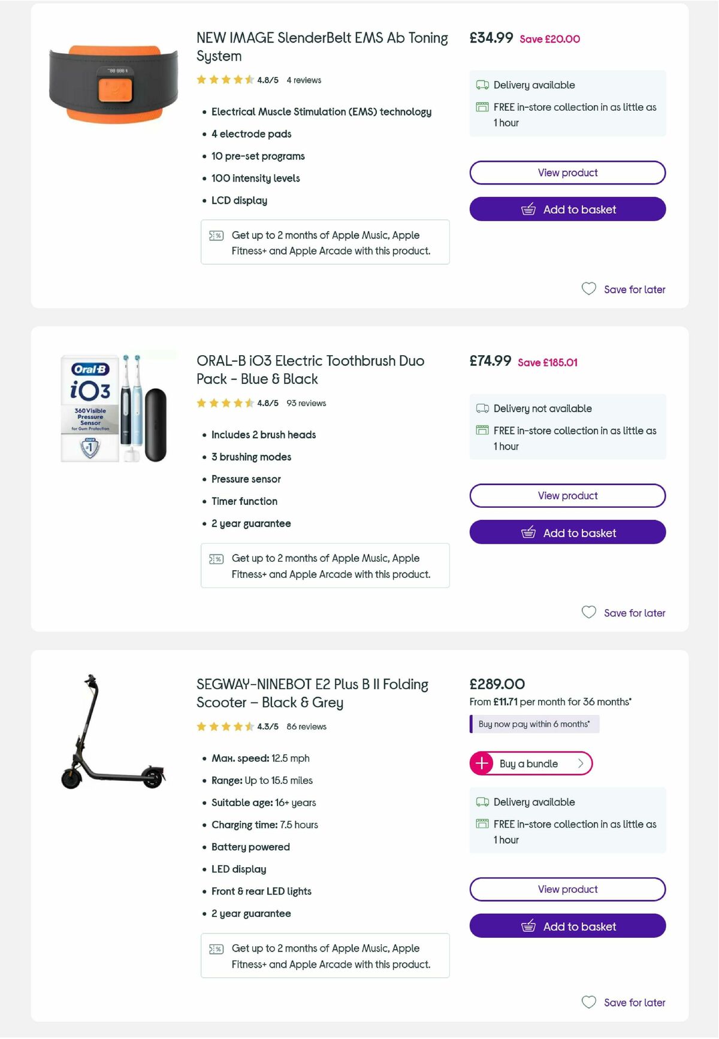Click the basket icon on SlenderBelt Add to basket

click(528, 209)
